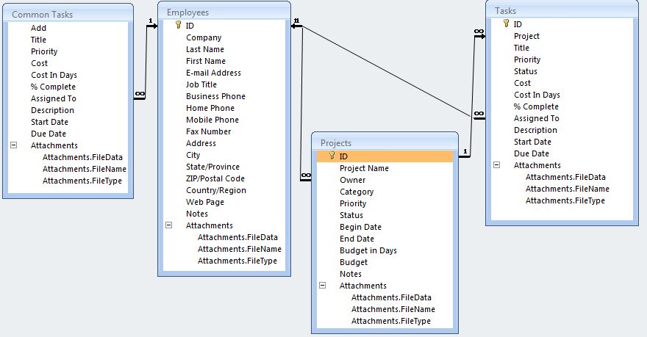Click the primary key icon in Tasks

[507, 23]
